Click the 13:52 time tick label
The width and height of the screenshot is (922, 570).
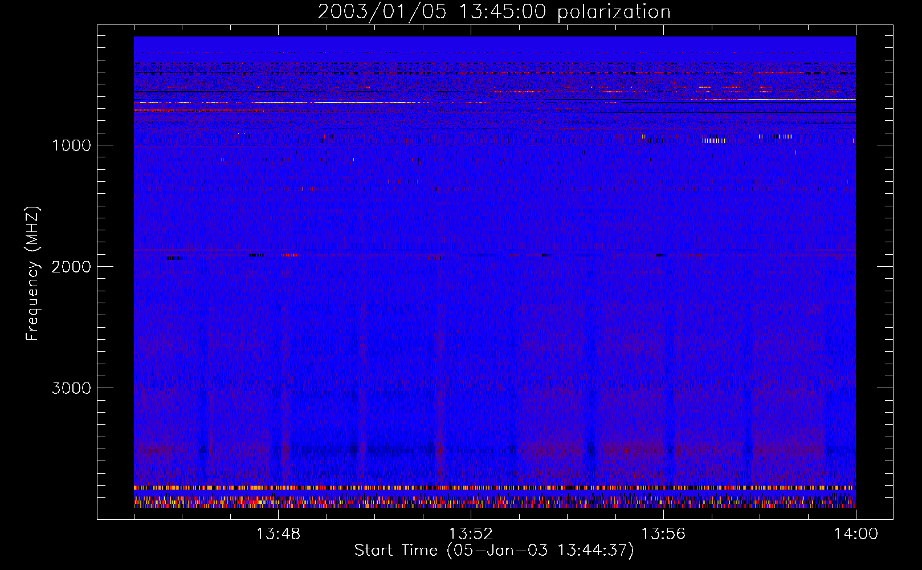471,534
